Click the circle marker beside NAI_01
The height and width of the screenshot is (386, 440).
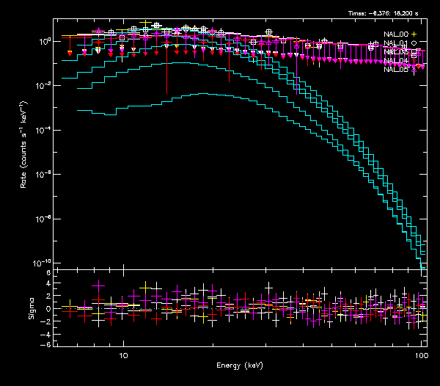point(414,43)
